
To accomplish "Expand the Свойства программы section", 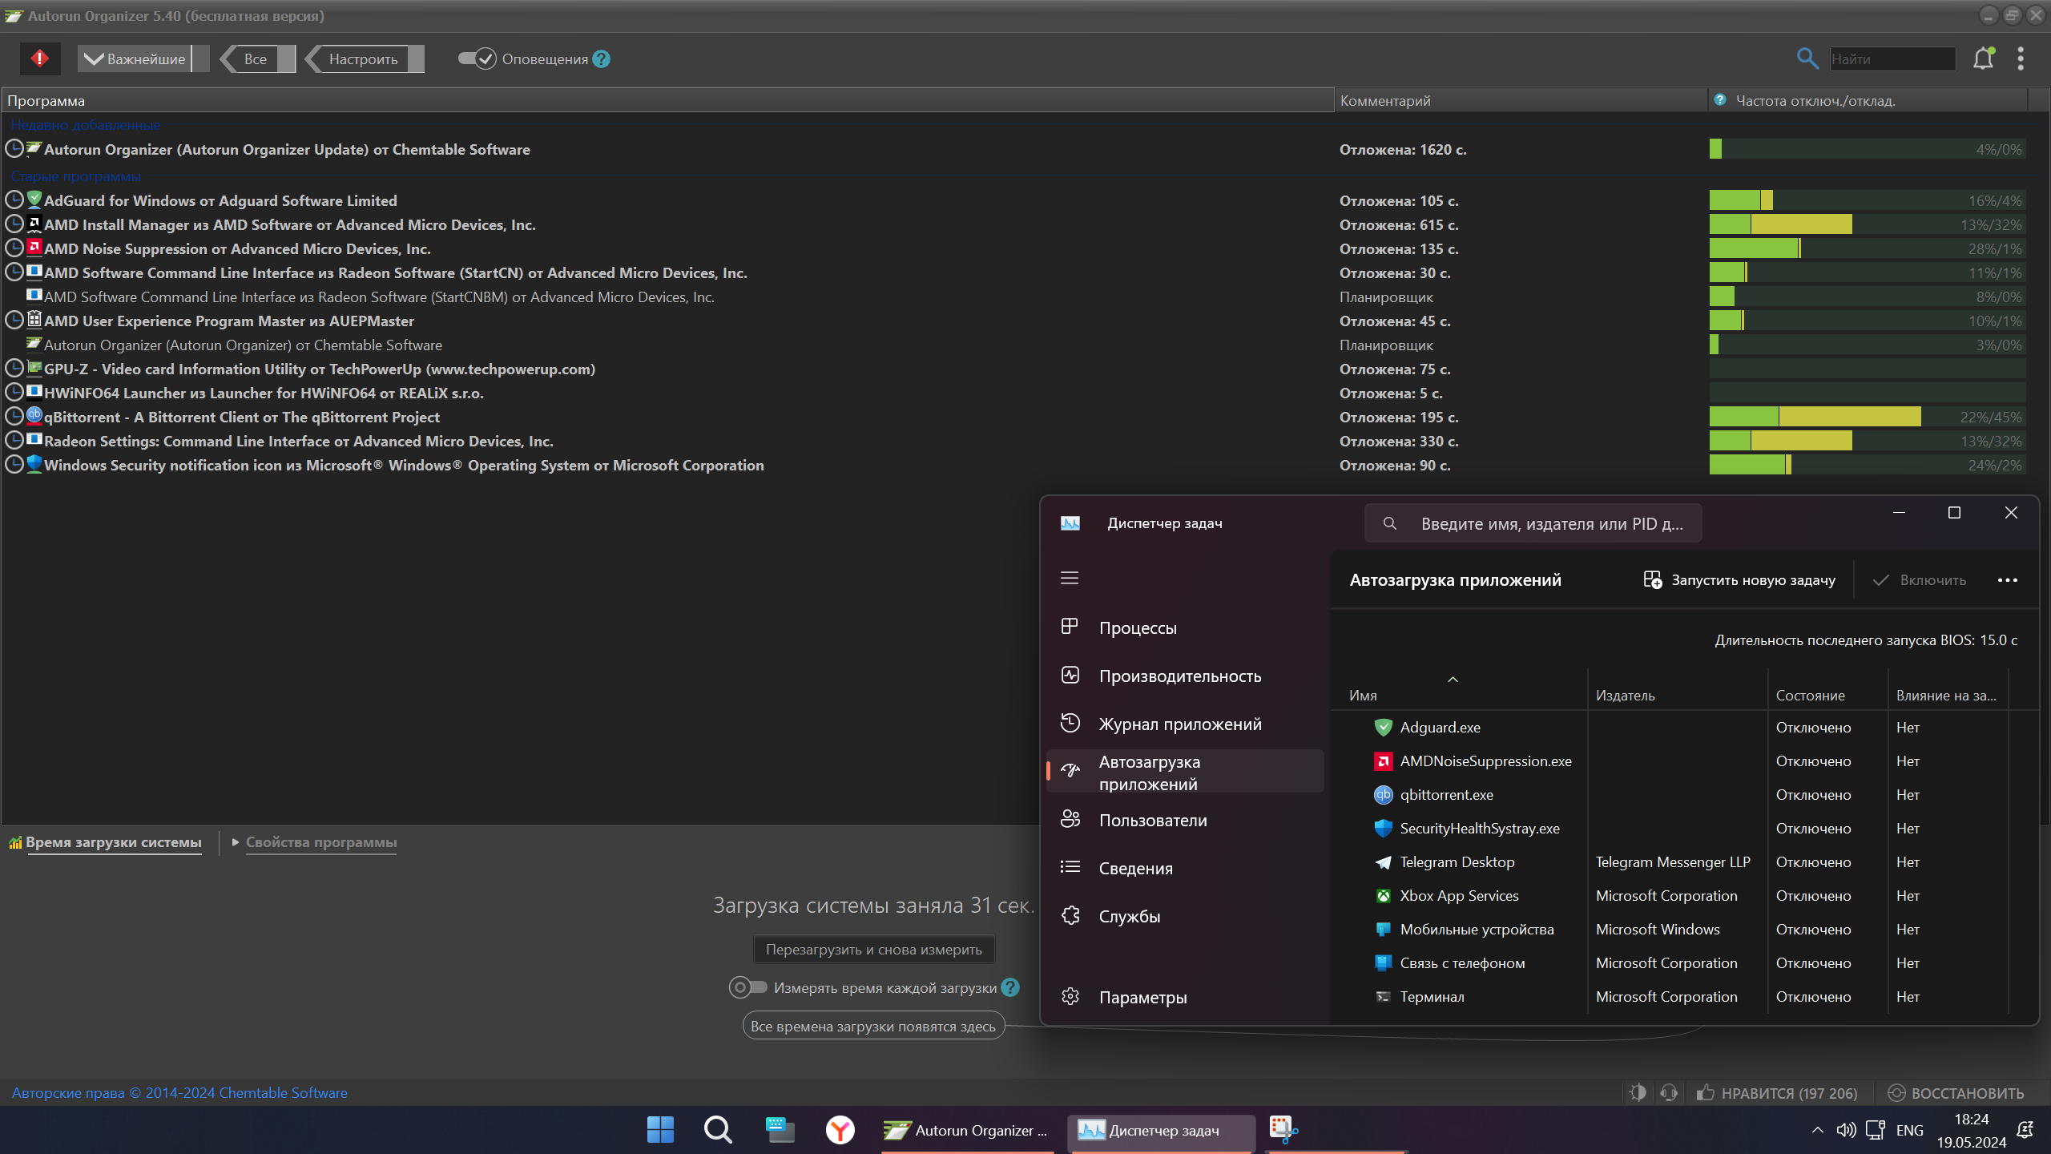I will tap(320, 842).
